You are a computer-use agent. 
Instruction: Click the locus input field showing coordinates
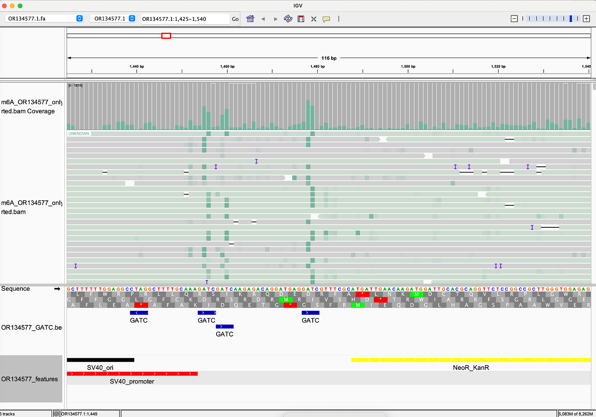pos(184,18)
